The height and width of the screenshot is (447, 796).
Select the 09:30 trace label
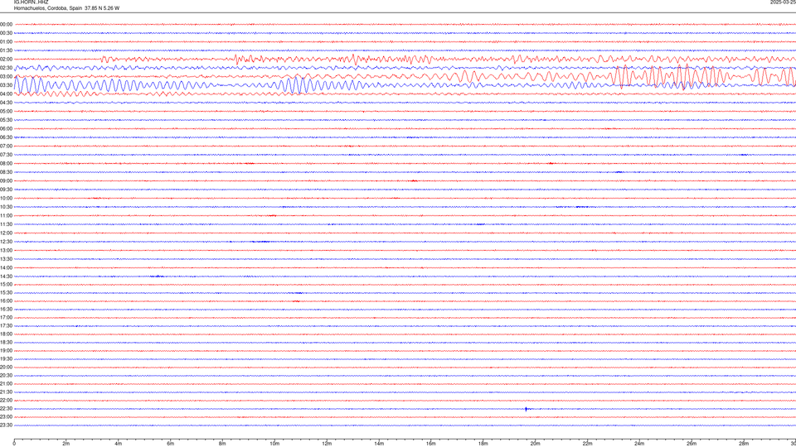coord(6,190)
